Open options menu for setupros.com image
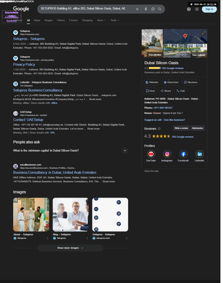This screenshot has height=283, width=223. pos(127,238)
